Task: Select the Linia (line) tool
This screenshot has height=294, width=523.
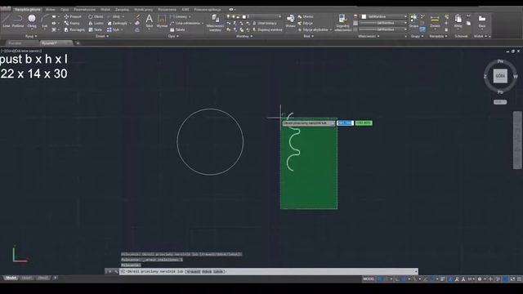Action: point(6,21)
